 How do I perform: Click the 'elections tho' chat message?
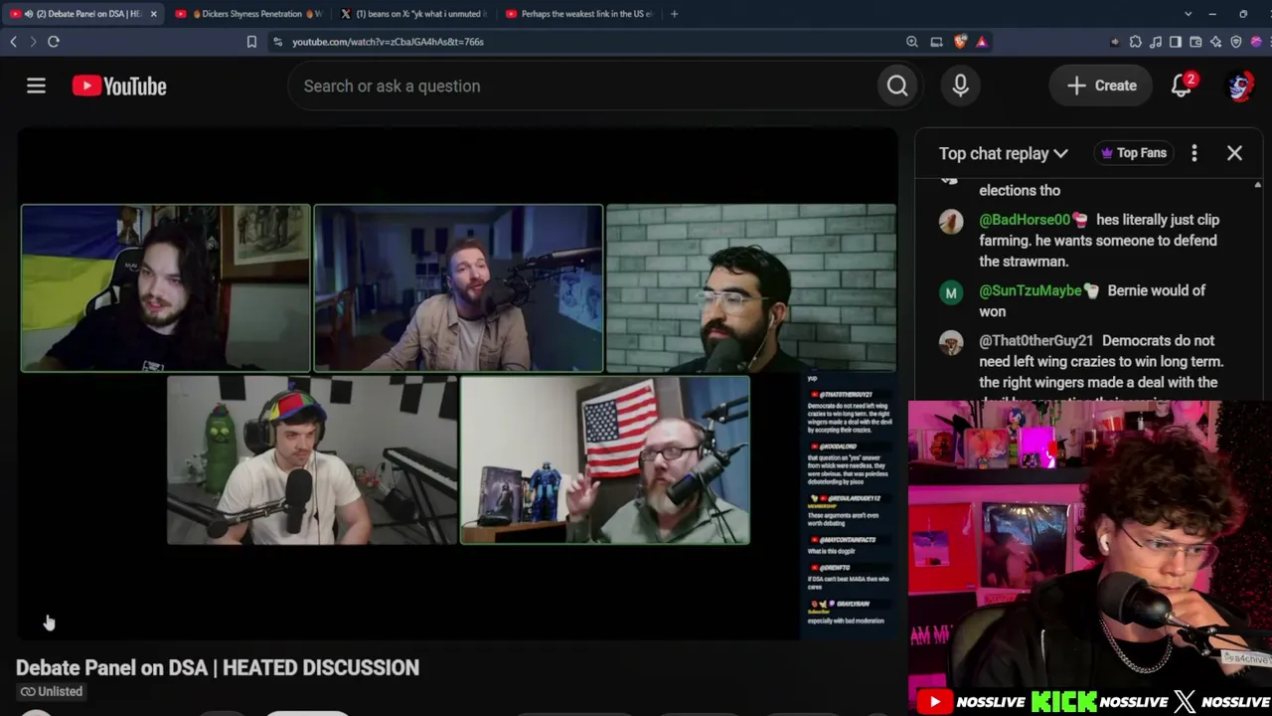[1020, 190]
